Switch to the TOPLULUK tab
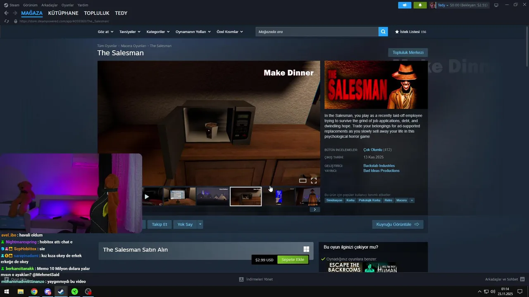Viewport: 529px width, 297px height. coord(97,13)
